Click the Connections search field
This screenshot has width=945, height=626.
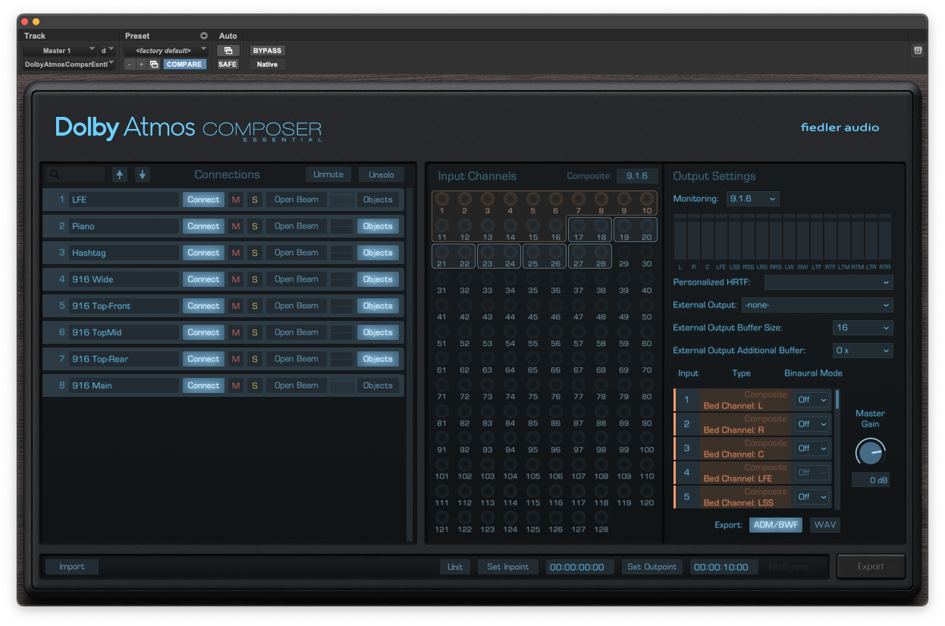76,175
